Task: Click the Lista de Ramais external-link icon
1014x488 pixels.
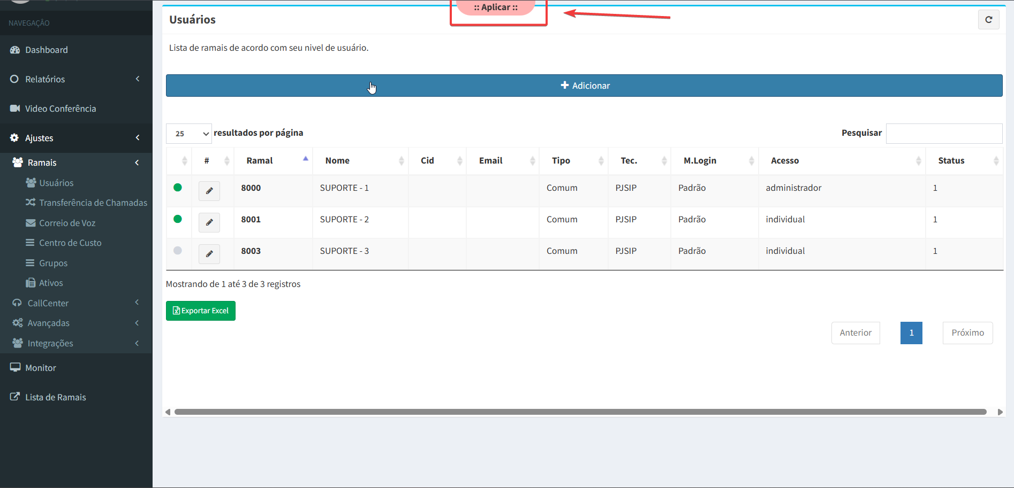Action: (15, 397)
